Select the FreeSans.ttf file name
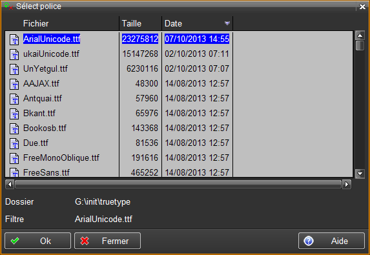The height and width of the screenshot is (255, 370). [x=46, y=172]
